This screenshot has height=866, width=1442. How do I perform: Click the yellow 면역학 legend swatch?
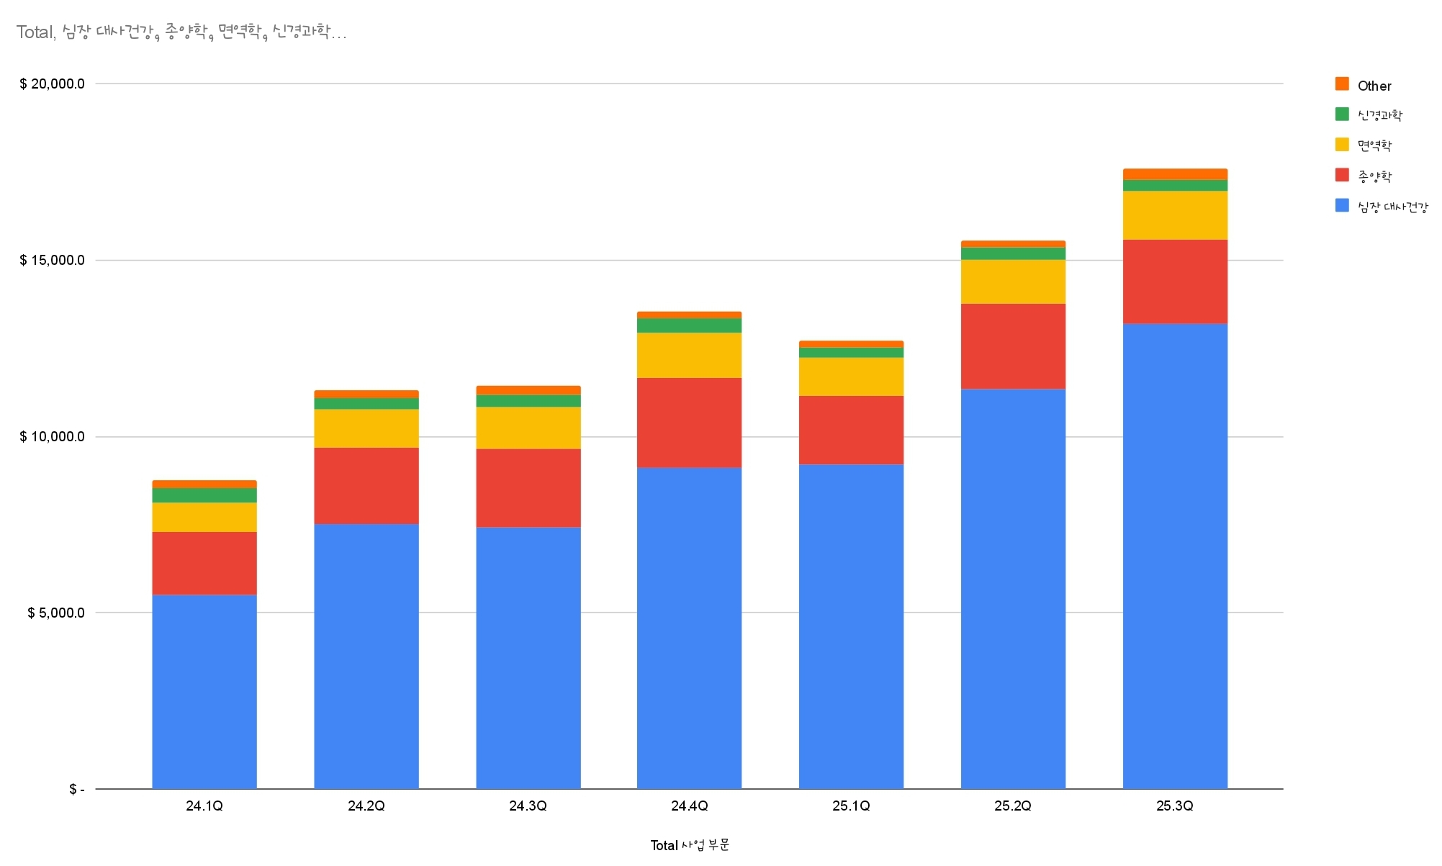coord(1342,145)
